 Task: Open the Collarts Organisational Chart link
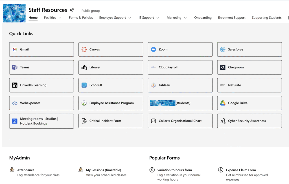click(x=180, y=121)
